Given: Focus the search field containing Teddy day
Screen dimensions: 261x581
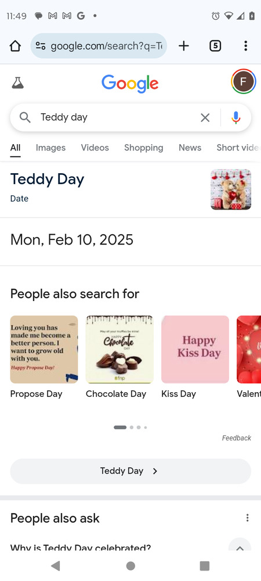Looking at the screenshot, I should point(115,117).
